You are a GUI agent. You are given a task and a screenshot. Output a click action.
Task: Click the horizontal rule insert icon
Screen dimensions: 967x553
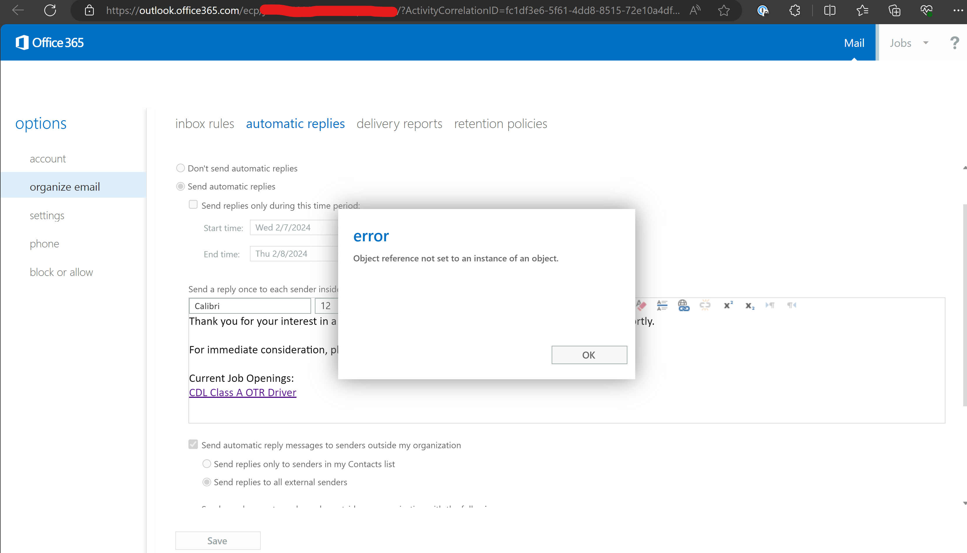click(662, 305)
